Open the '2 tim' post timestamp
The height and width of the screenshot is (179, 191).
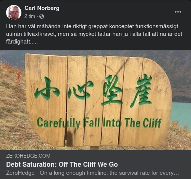30,16
